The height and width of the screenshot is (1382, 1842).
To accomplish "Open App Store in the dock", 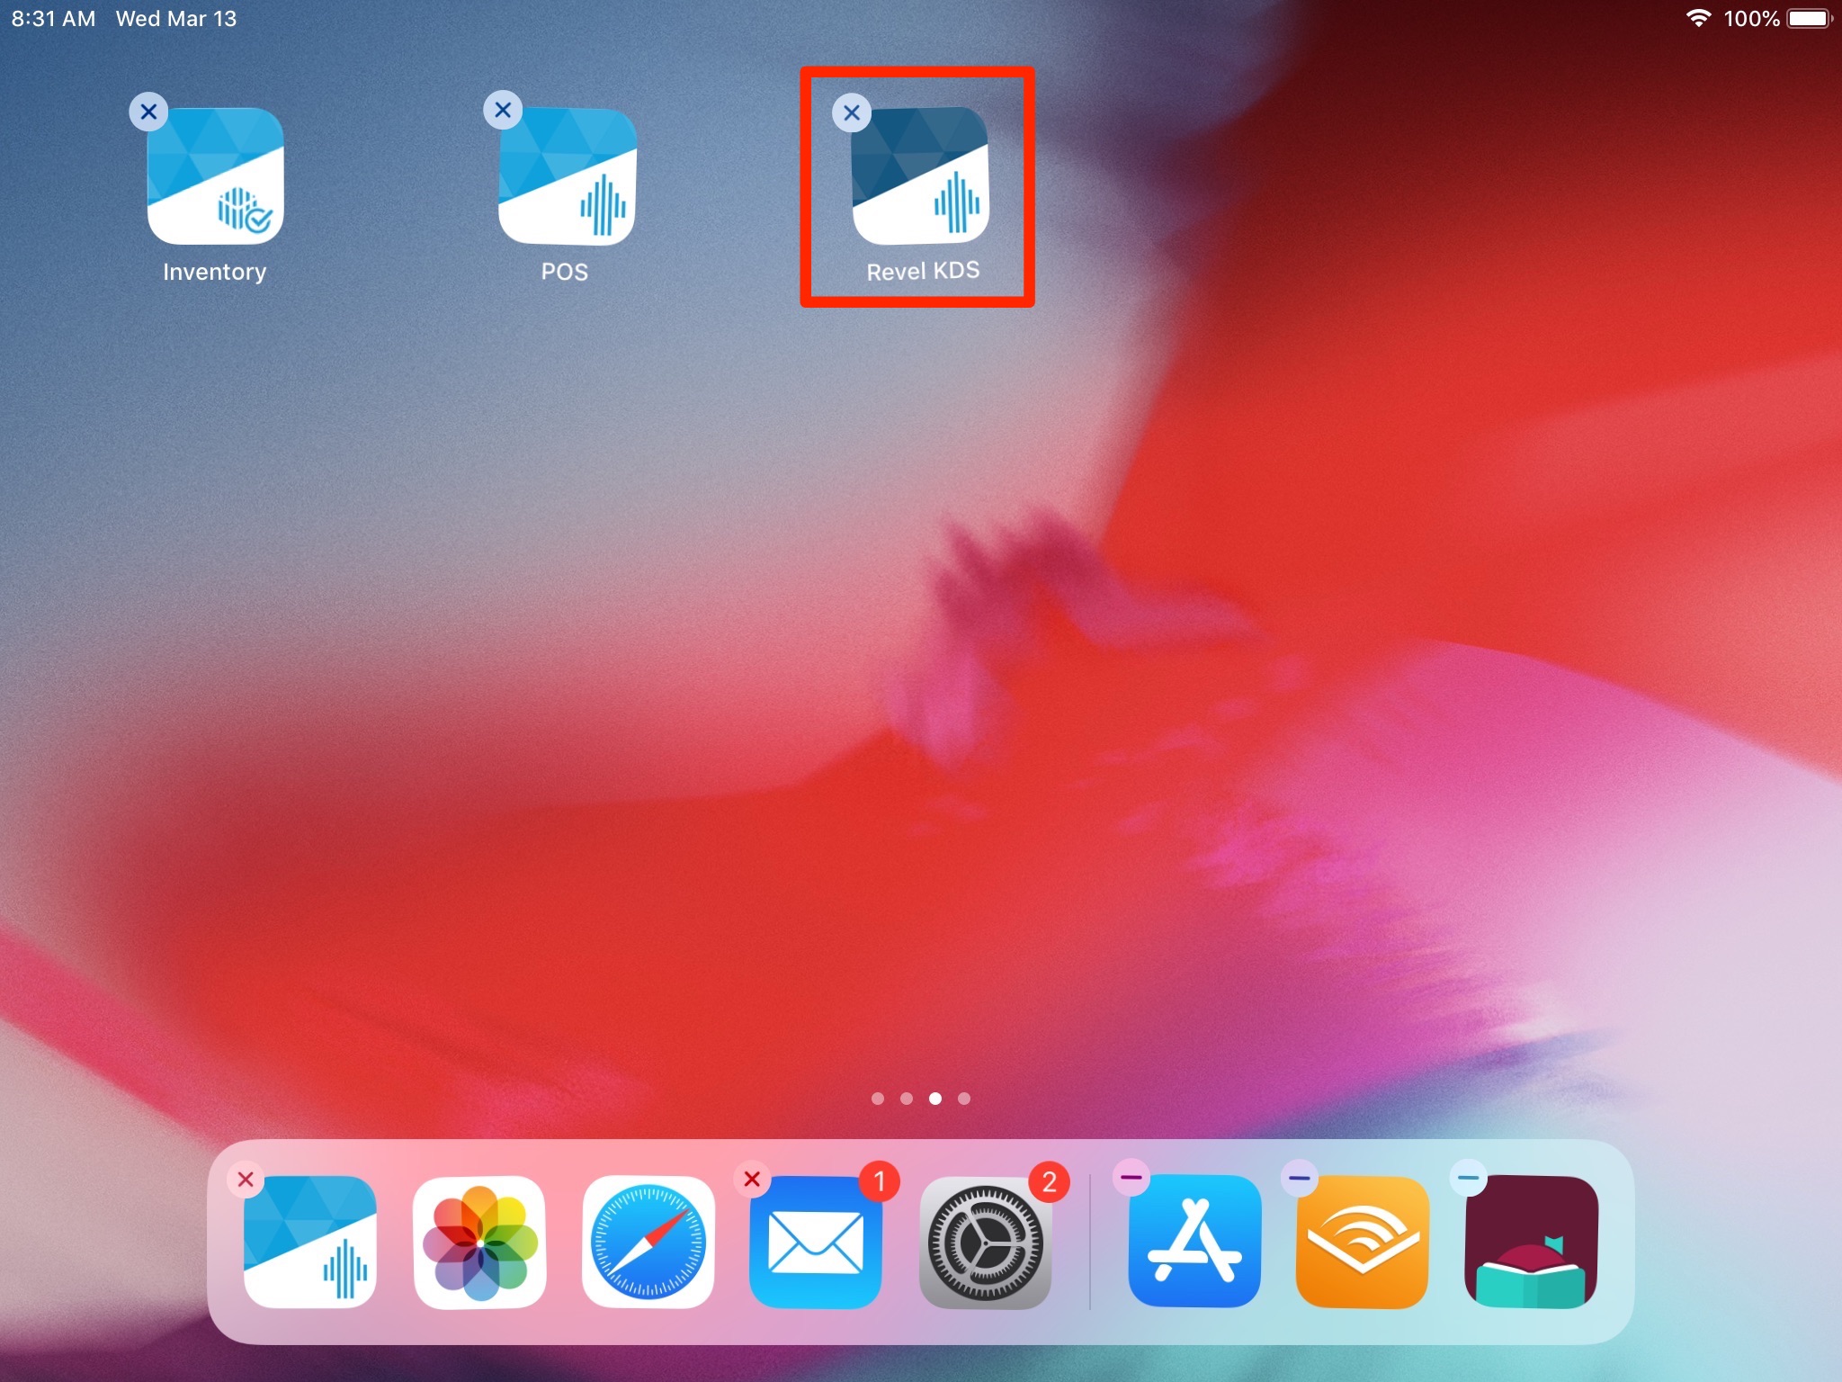I will click(x=1194, y=1242).
